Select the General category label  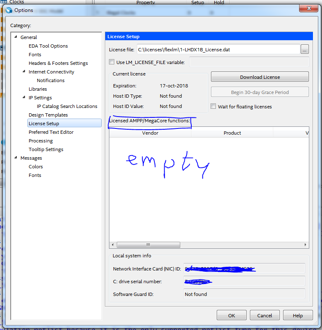click(x=29, y=37)
